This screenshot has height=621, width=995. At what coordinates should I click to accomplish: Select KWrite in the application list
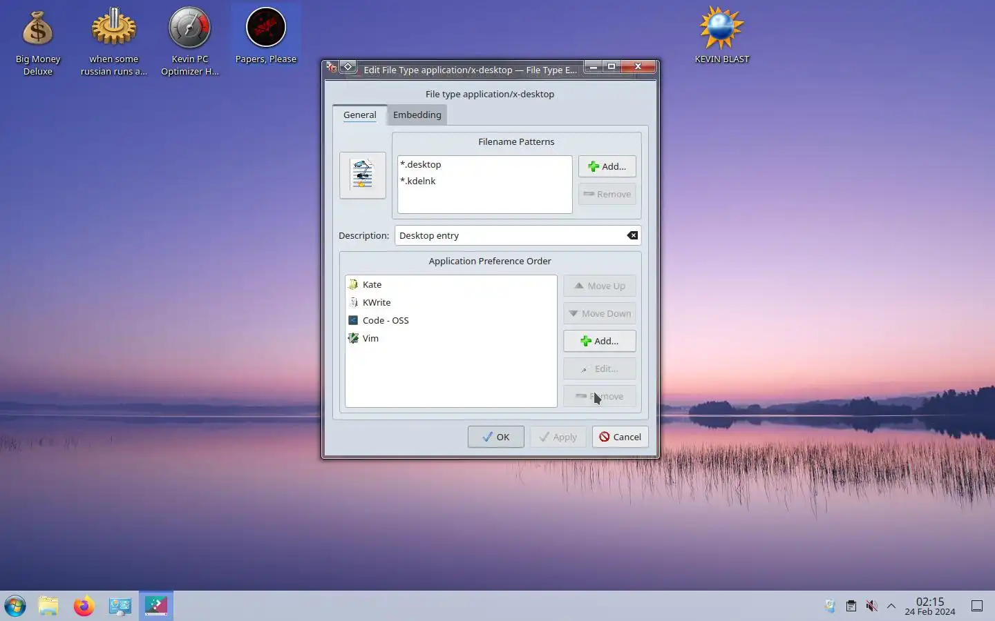point(451,302)
